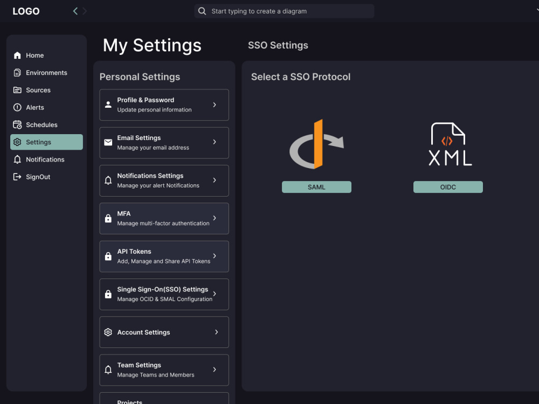
Task: Click the lock icon in MFA card
Action: pos(108,219)
